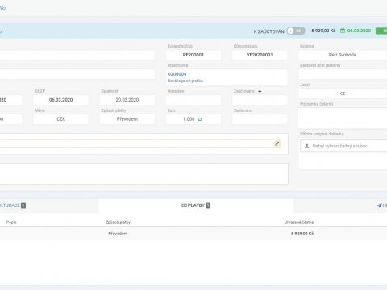Open order link O200004
The image size is (387, 290).
click(177, 74)
